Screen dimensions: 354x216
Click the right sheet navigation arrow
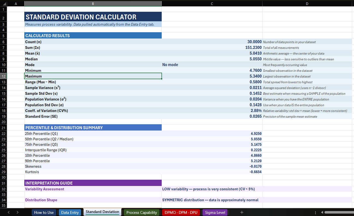point(17,212)
